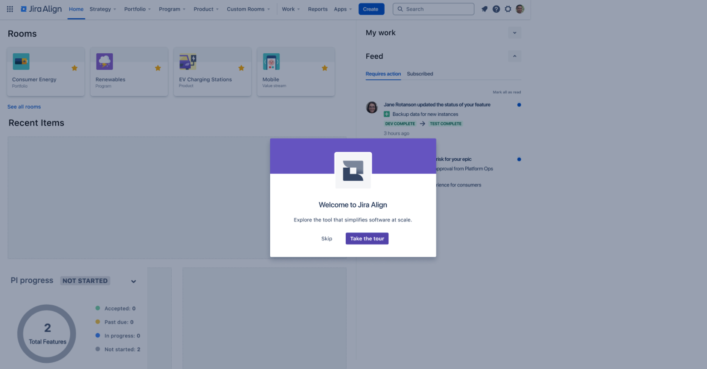707x369 pixels.
Task: Click the Past due: 0 legend entry
Action: point(114,322)
